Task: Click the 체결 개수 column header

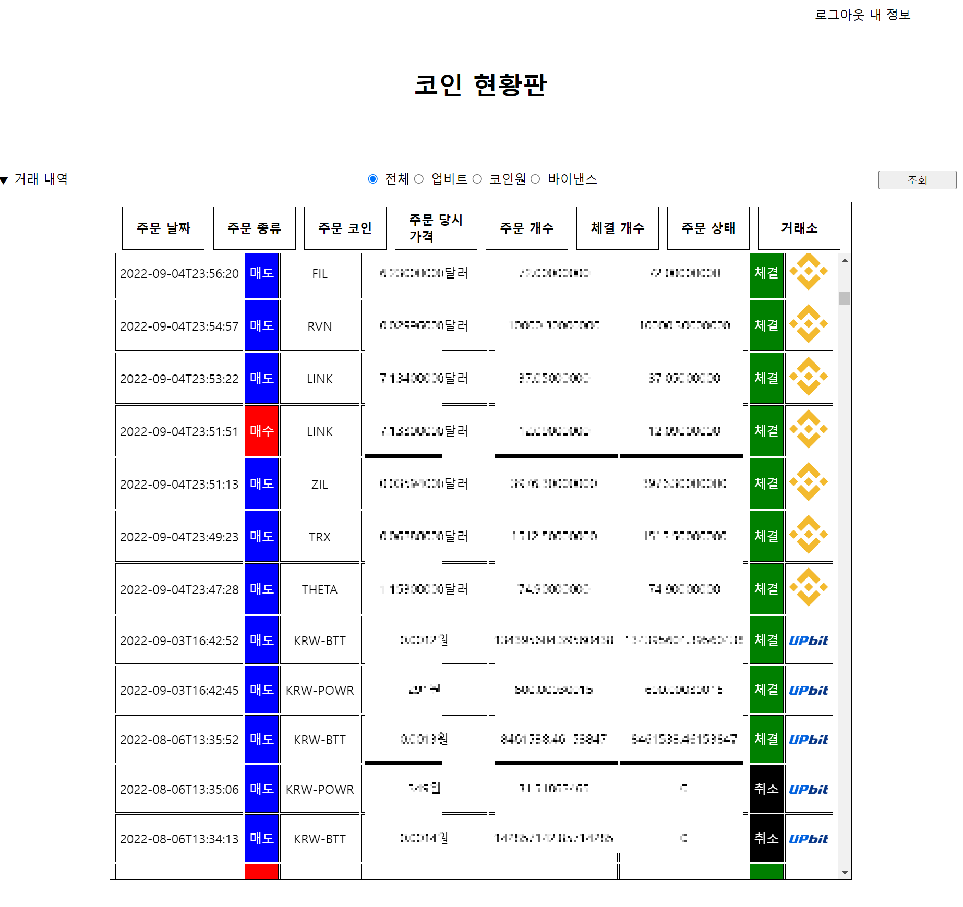Action: pos(617,228)
